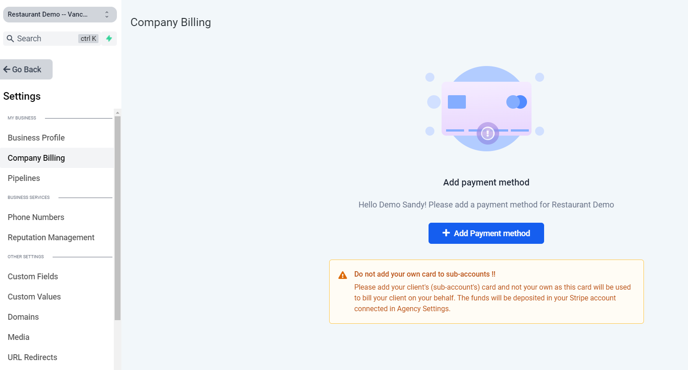Go to Domains settings
The image size is (688, 370).
pyautogui.click(x=23, y=317)
